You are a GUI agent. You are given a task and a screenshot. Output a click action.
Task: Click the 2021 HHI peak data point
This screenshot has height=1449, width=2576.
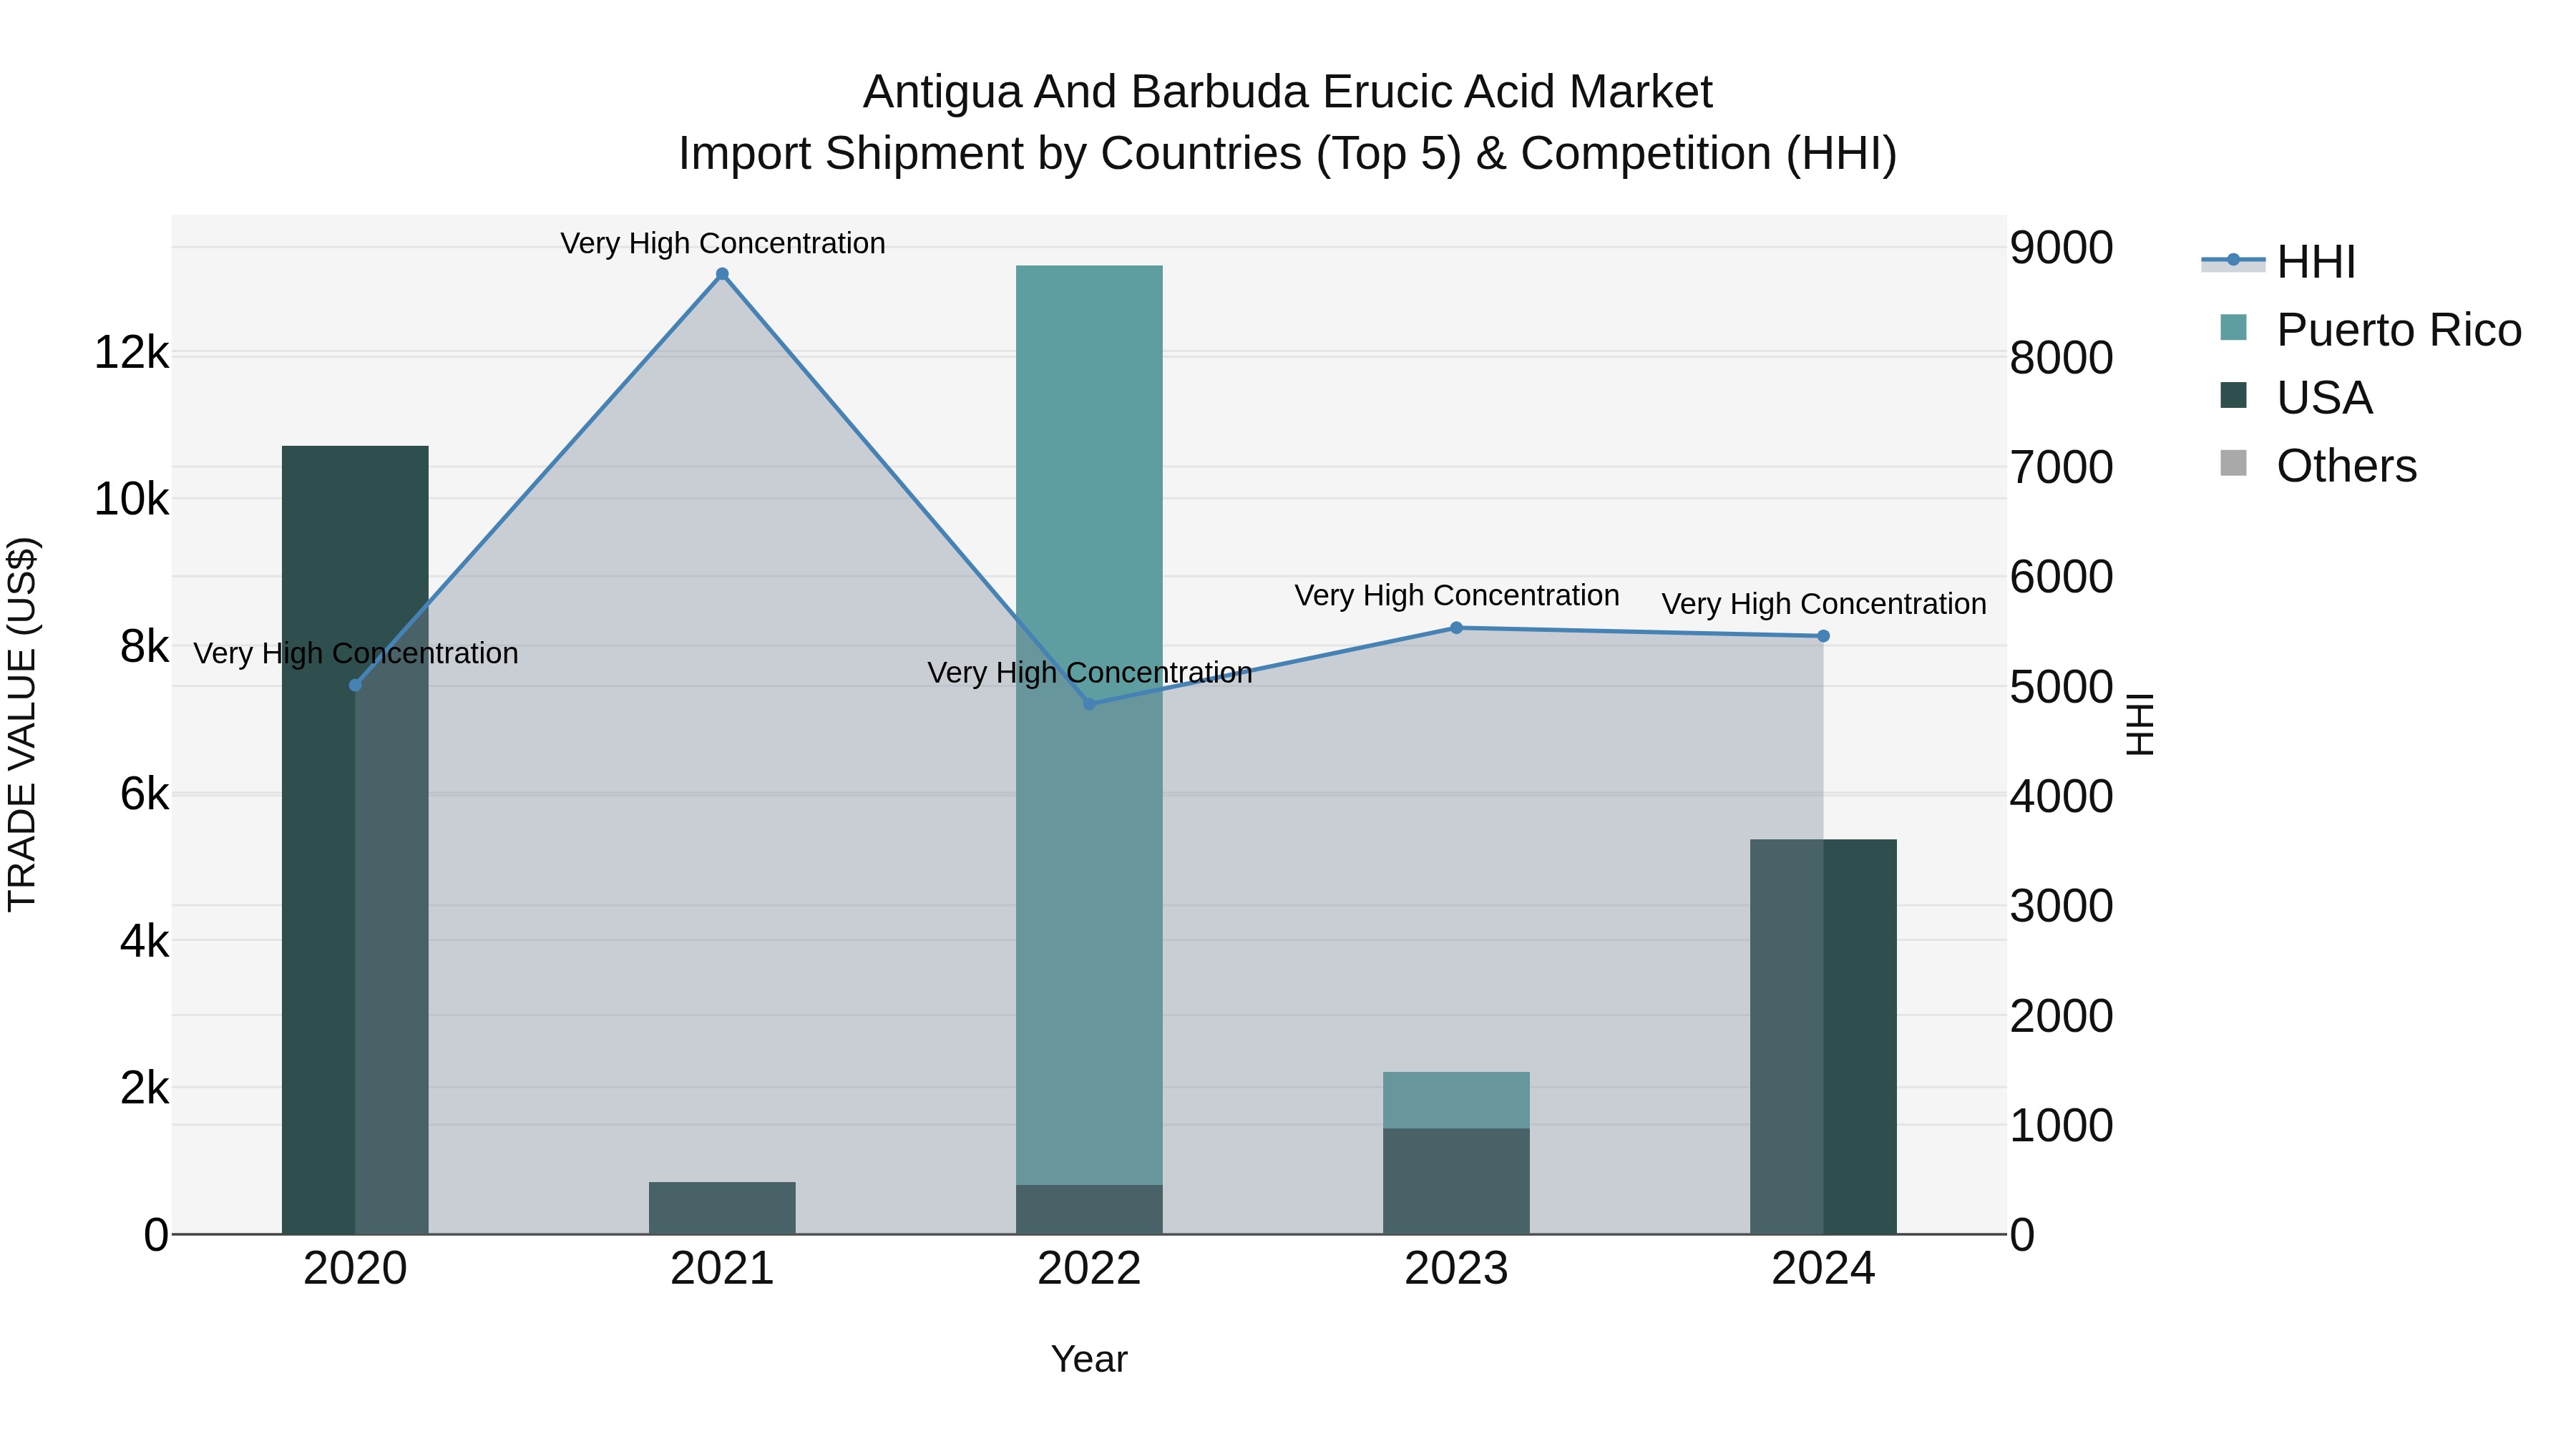722,274
